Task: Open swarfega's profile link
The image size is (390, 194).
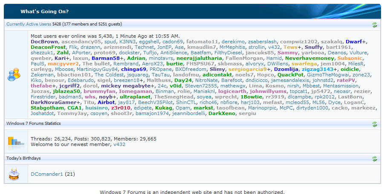Action: (304, 64)
